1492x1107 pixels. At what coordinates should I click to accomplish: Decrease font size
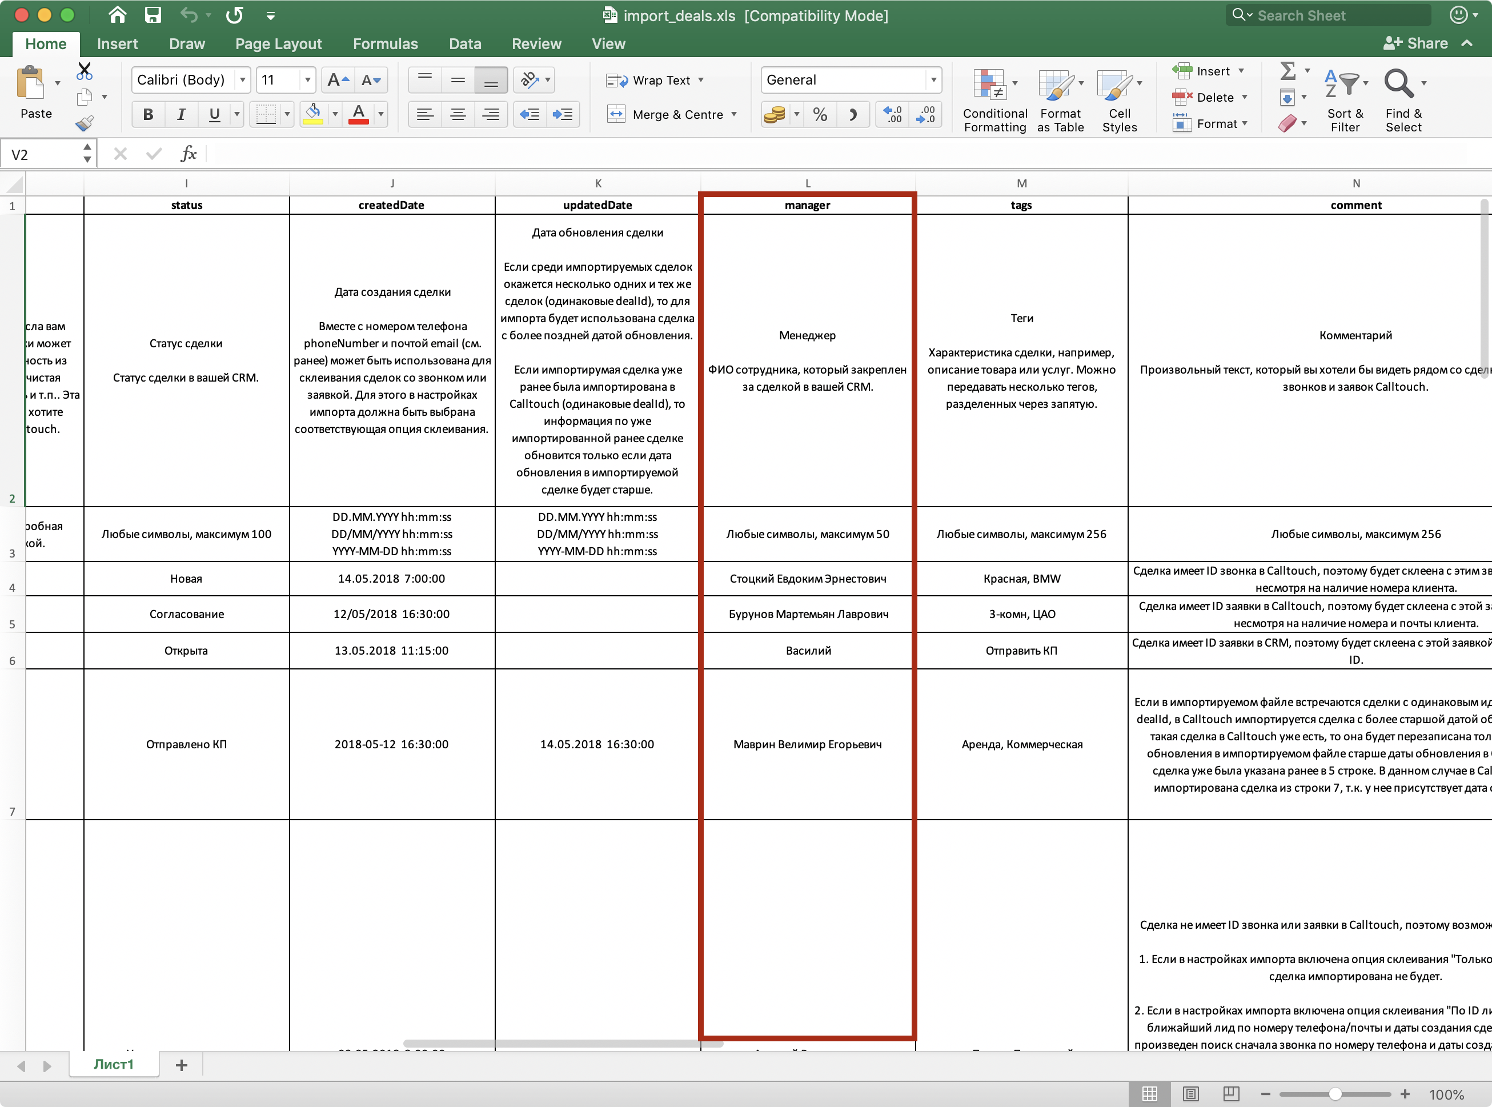(x=371, y=81)
